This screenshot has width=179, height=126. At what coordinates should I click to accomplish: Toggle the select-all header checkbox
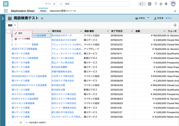(8, 31)
